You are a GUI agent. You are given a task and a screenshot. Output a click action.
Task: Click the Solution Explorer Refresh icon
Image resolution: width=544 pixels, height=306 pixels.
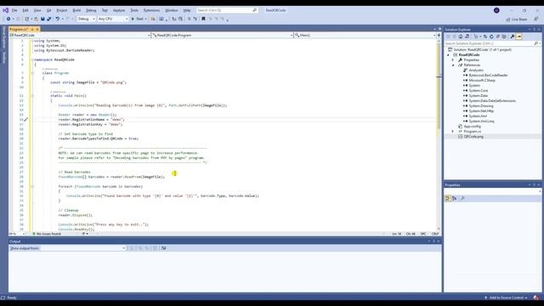491,37
